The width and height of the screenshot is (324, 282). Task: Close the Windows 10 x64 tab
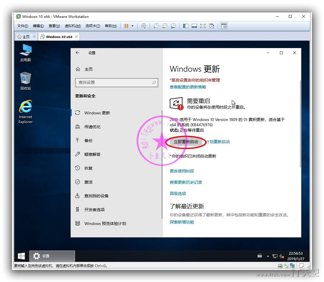pyautogui.click(x=76, y=37)
